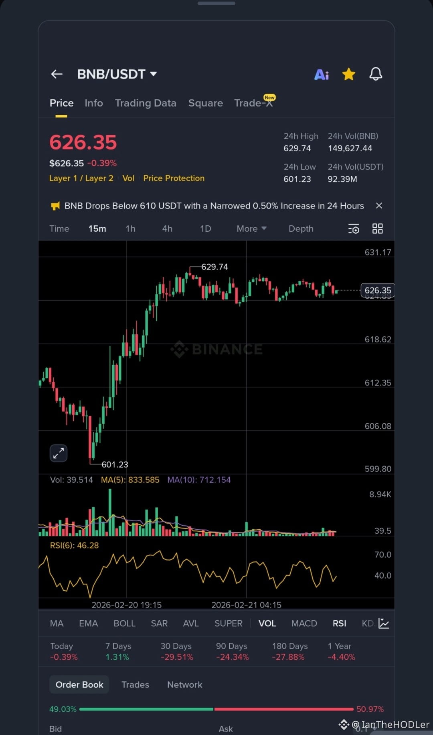Open indicator settings chart icon
This screenshot has width=433, height=735.
pos(384,623)
